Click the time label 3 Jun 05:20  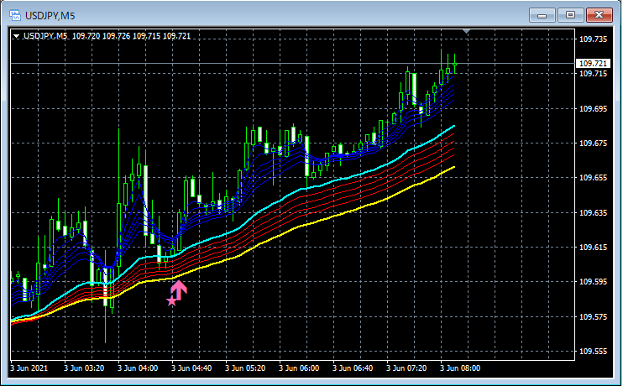tap(245, 368)
